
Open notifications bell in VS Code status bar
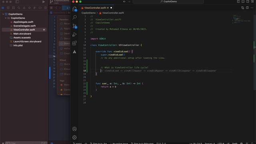pyautogui.click(x=252, y=143)
